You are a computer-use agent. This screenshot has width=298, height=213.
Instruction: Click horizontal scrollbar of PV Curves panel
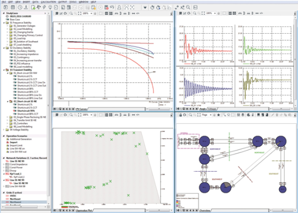pyautogui.click(x=159, y=109)
